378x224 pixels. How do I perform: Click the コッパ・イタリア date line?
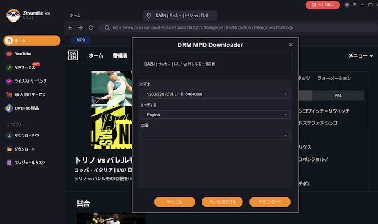tap(103, 170)
